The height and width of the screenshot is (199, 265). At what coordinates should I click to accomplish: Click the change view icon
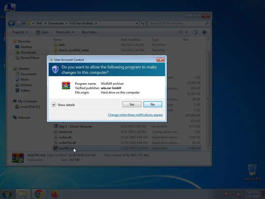181,32
